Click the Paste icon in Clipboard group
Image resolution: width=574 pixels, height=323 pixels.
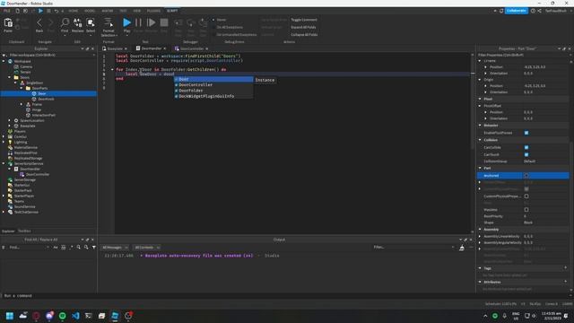coord(8,23)
